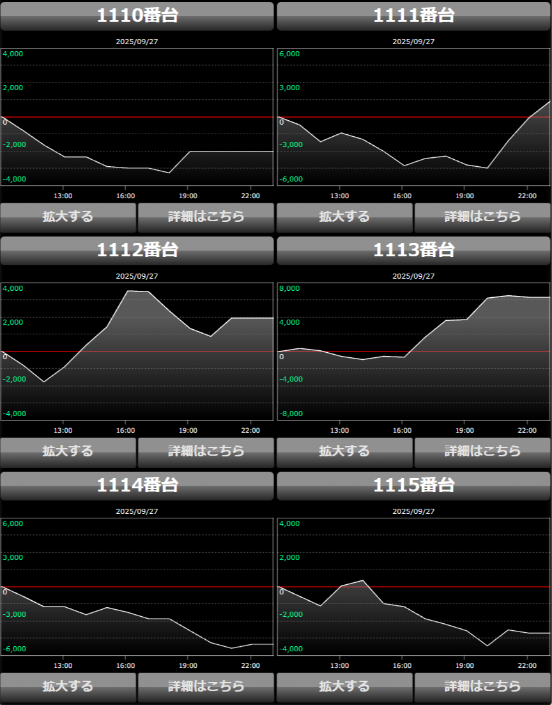552x705 pixels.
Task: Click the 2025/09/27 date above chart 1113
Action: (413, 276)
